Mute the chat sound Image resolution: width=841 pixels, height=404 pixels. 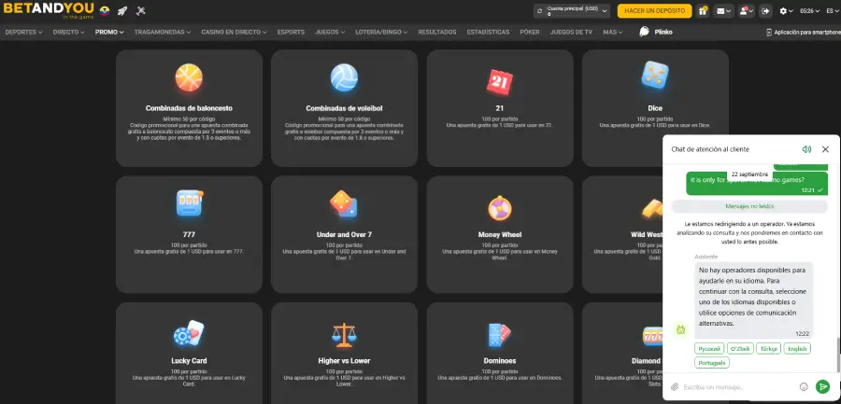pyautogui.click(x=806, y=149)
